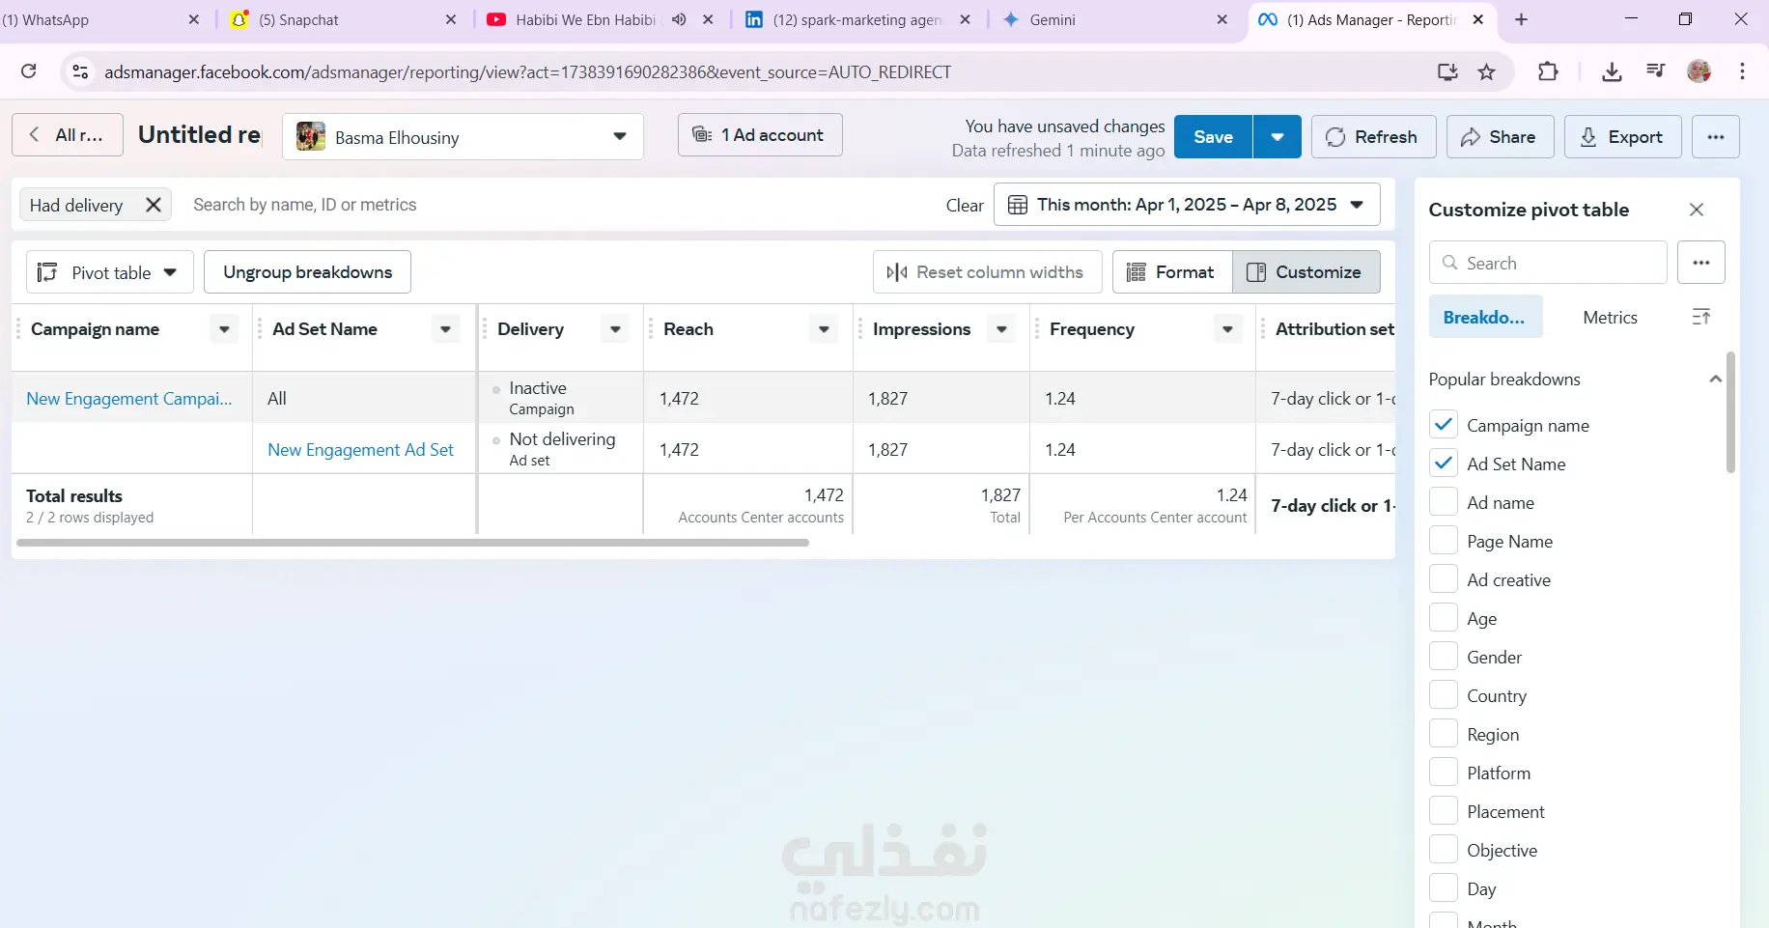This screenshot has width=1769, height=928.
Task: Check the Placement breakdown
Action: point(1444,811)
